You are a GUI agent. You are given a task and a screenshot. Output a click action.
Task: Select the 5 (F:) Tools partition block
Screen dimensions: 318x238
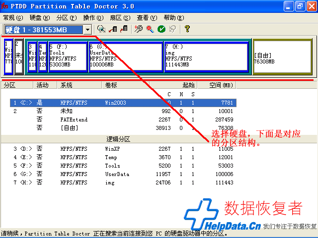pos(68,57)
